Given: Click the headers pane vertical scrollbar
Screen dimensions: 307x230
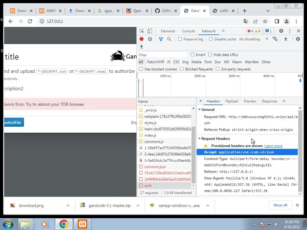Looking at the screenshot, I should coord(300,151).
